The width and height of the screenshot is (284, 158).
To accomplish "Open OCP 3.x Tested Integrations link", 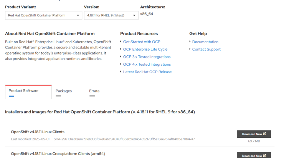I will coord(147,57).
